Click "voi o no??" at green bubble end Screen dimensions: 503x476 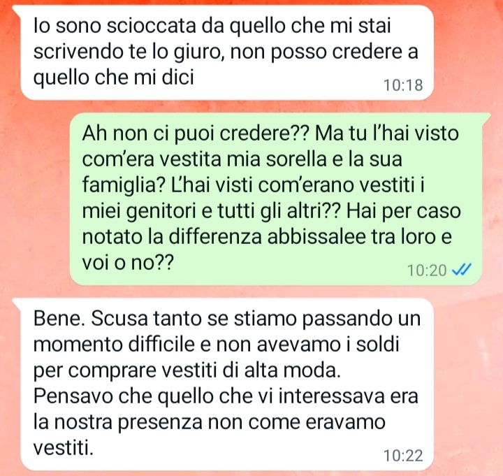coord(128,263)
